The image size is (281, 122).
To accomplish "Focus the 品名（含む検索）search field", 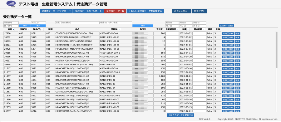I will (77, 23).
